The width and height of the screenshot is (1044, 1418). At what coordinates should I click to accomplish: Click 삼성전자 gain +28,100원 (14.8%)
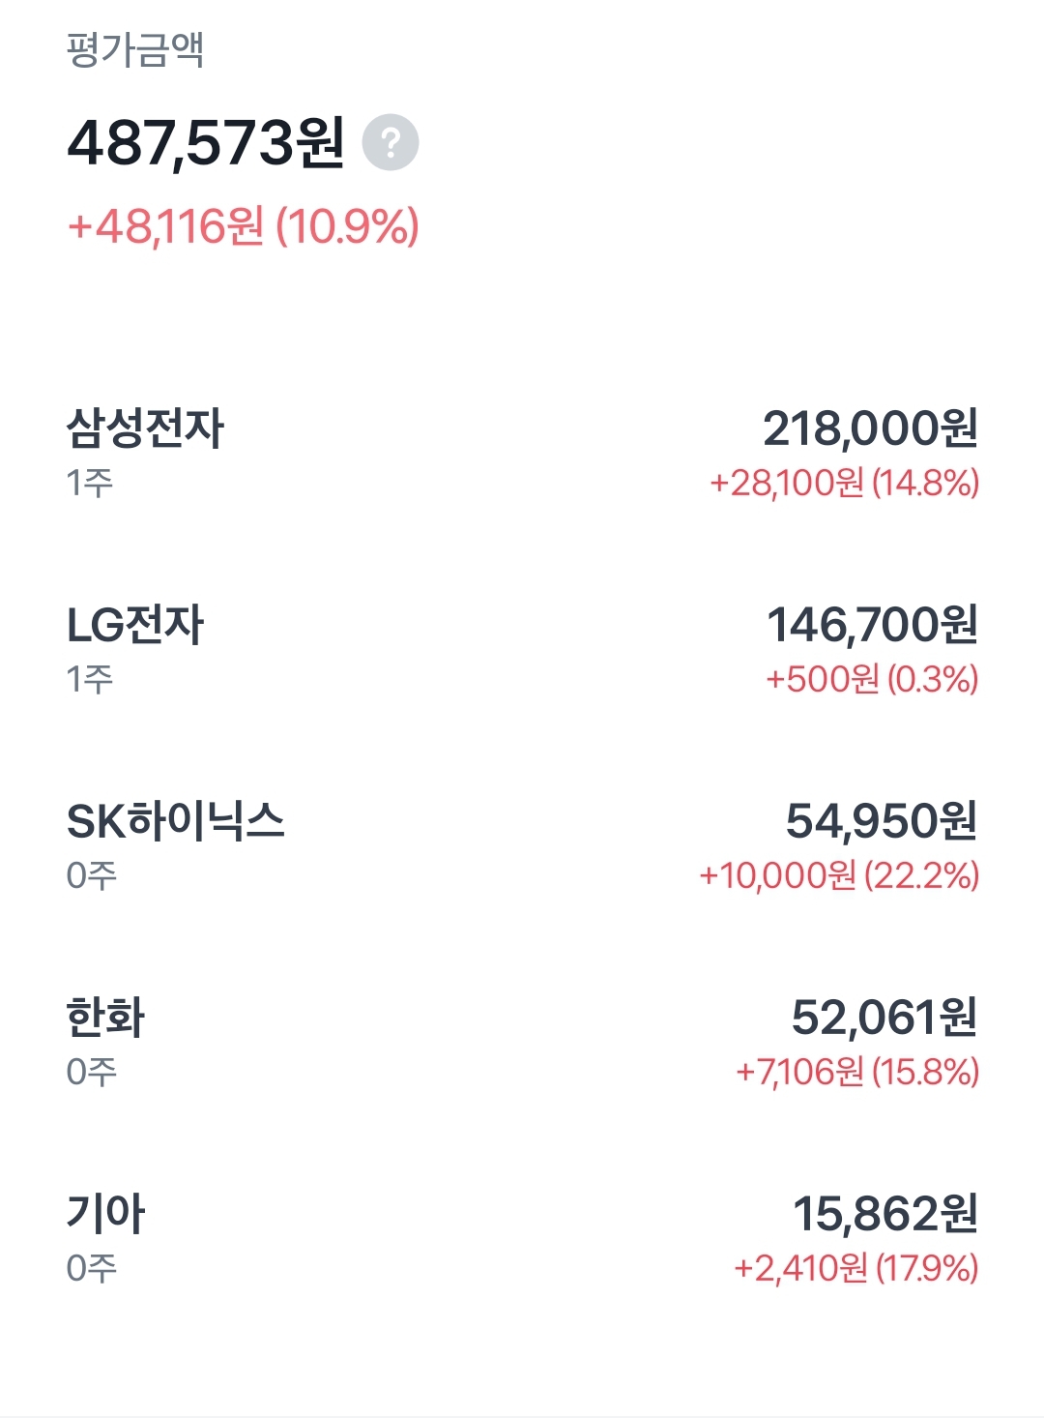pos(844,483)
